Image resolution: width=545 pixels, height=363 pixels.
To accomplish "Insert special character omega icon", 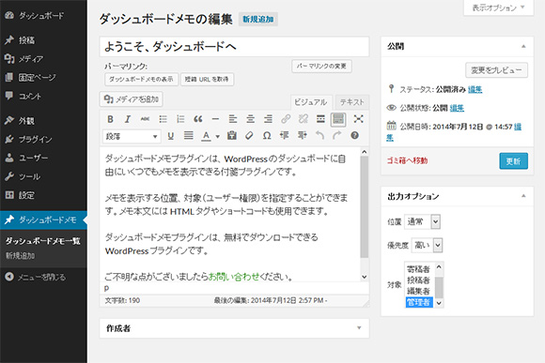I will coord(267,135).
